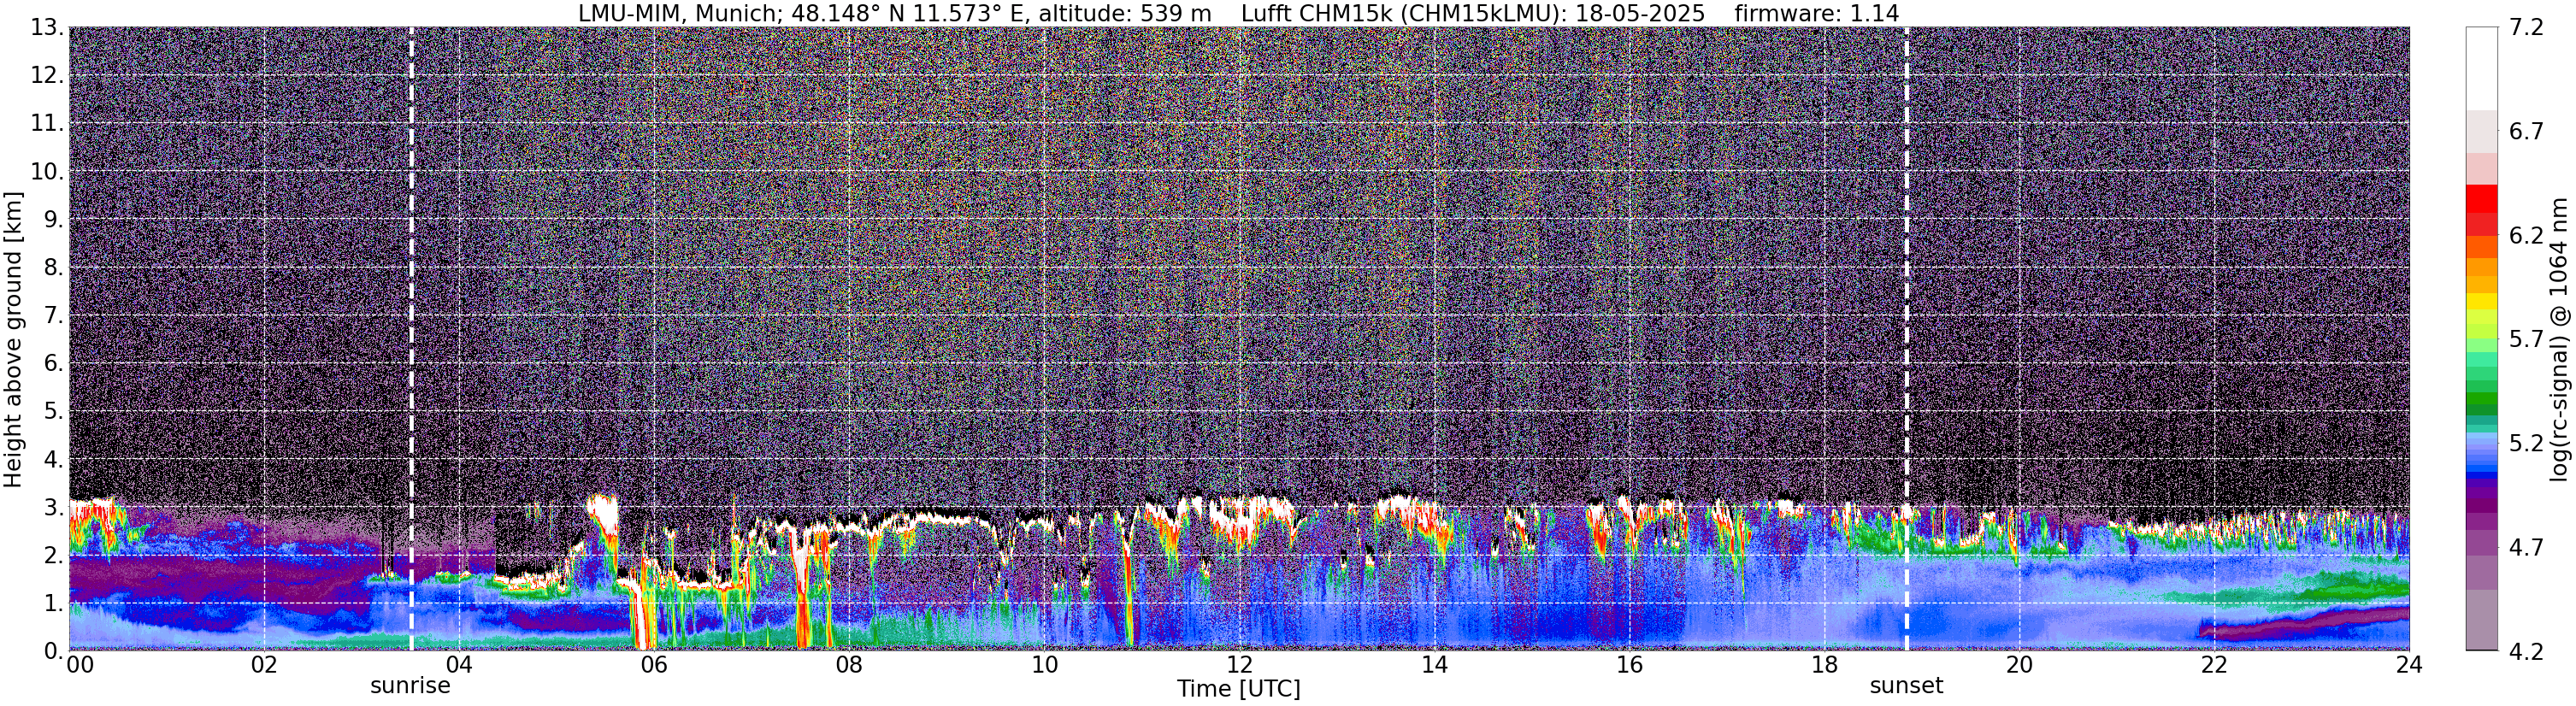The height and width of the screenshot is (706, 2576).
Task: Click the colorbar tick label '6.2'
Action: tap(2526, 236)
